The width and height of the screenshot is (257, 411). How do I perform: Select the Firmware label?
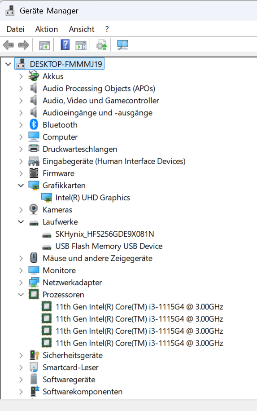pos(59,173)
